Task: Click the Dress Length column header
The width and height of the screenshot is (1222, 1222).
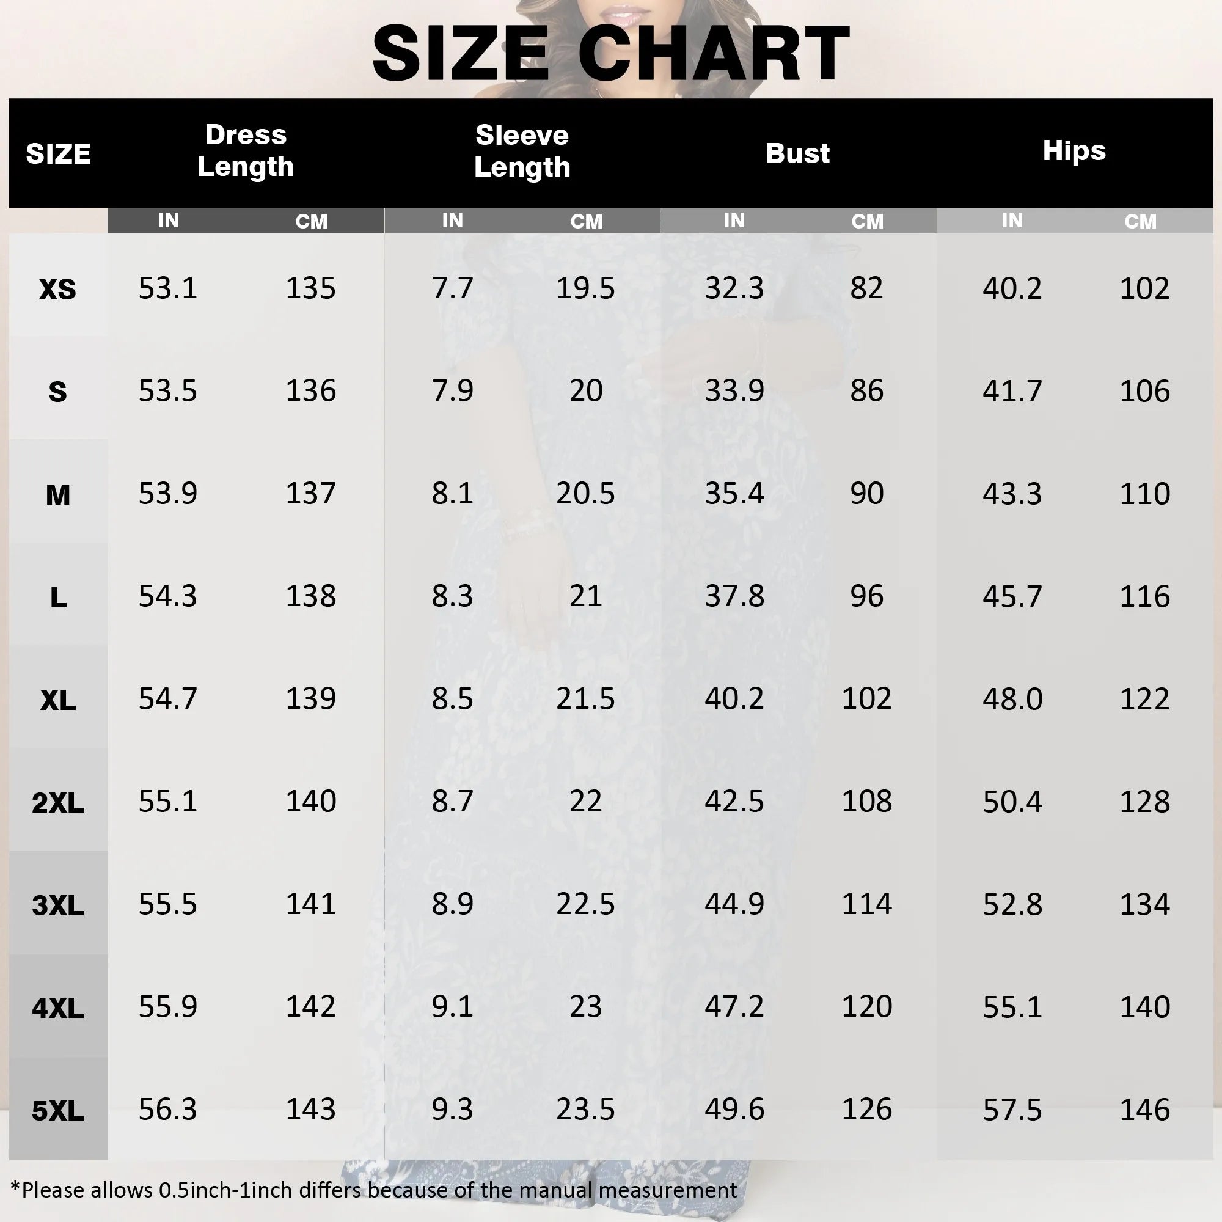Action: [246, 150]
